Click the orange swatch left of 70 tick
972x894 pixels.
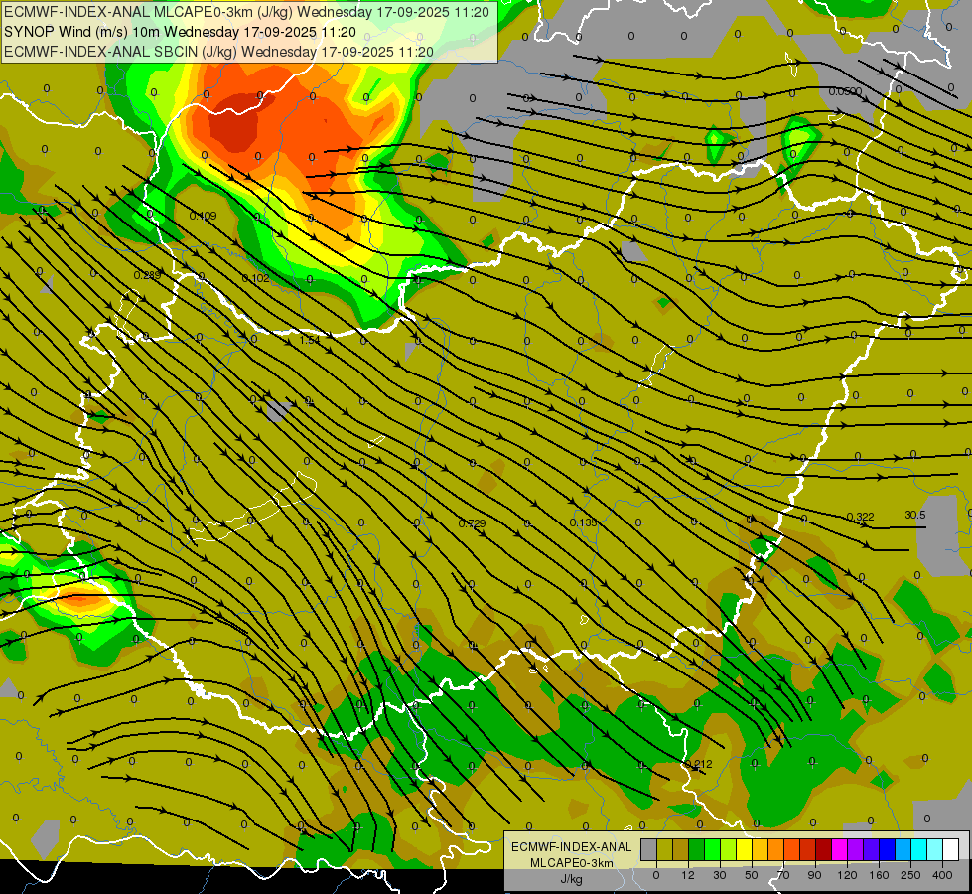pyautogui.click(x=776, y=849)
